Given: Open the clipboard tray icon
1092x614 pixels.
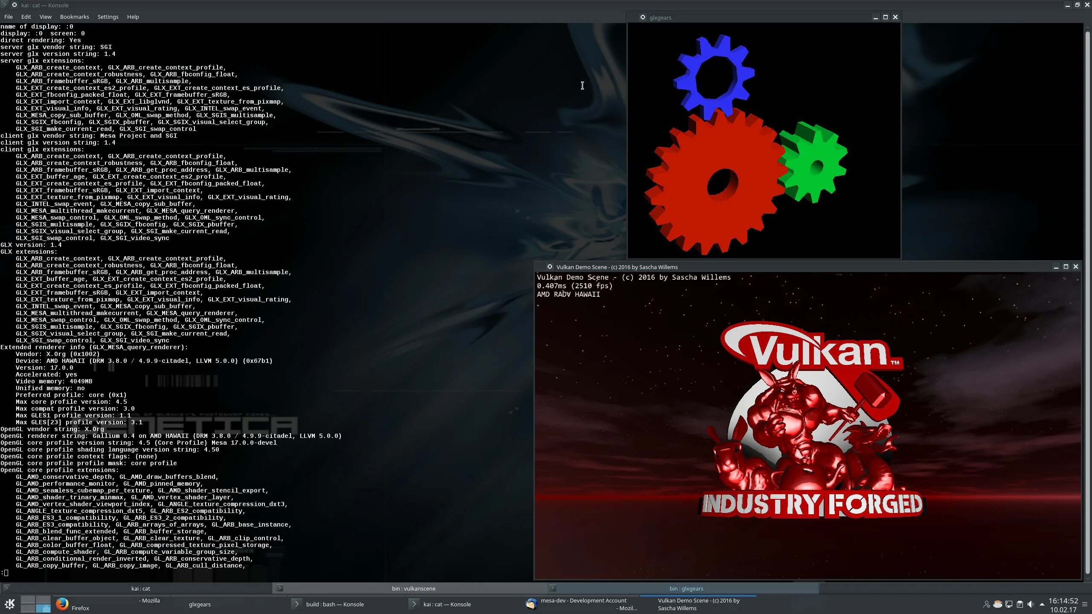Looking at the screenshot, I should tap(1019, 604).
